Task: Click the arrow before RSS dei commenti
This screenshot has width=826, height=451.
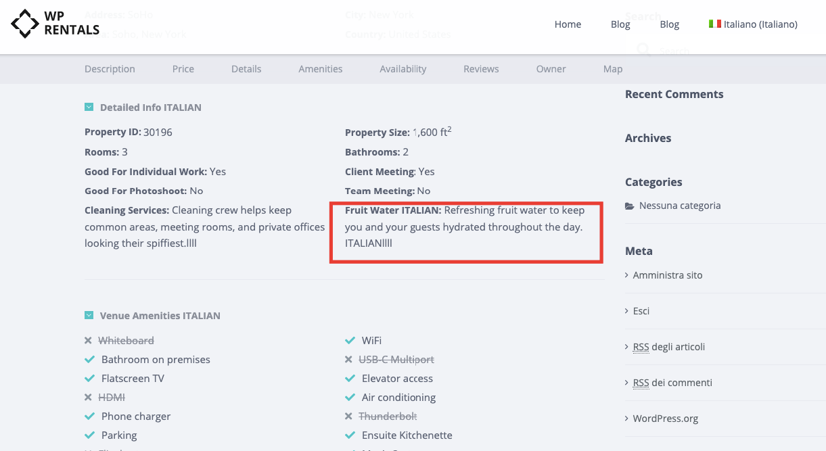Action: [x=626, y=382]
